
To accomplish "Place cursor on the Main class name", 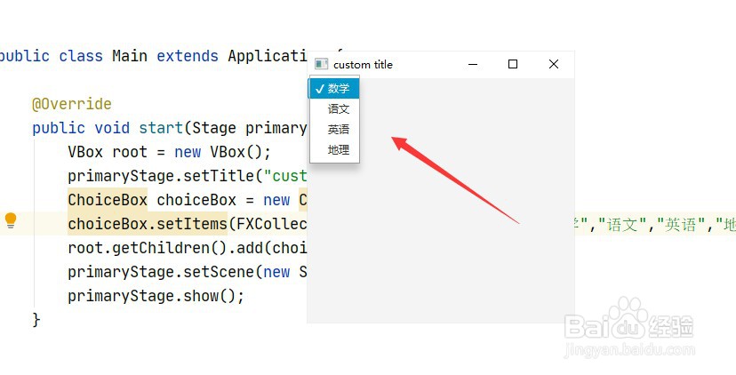I will (x=130, y=56).
